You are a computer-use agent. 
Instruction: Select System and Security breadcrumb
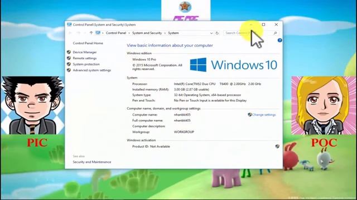[147, 33]
